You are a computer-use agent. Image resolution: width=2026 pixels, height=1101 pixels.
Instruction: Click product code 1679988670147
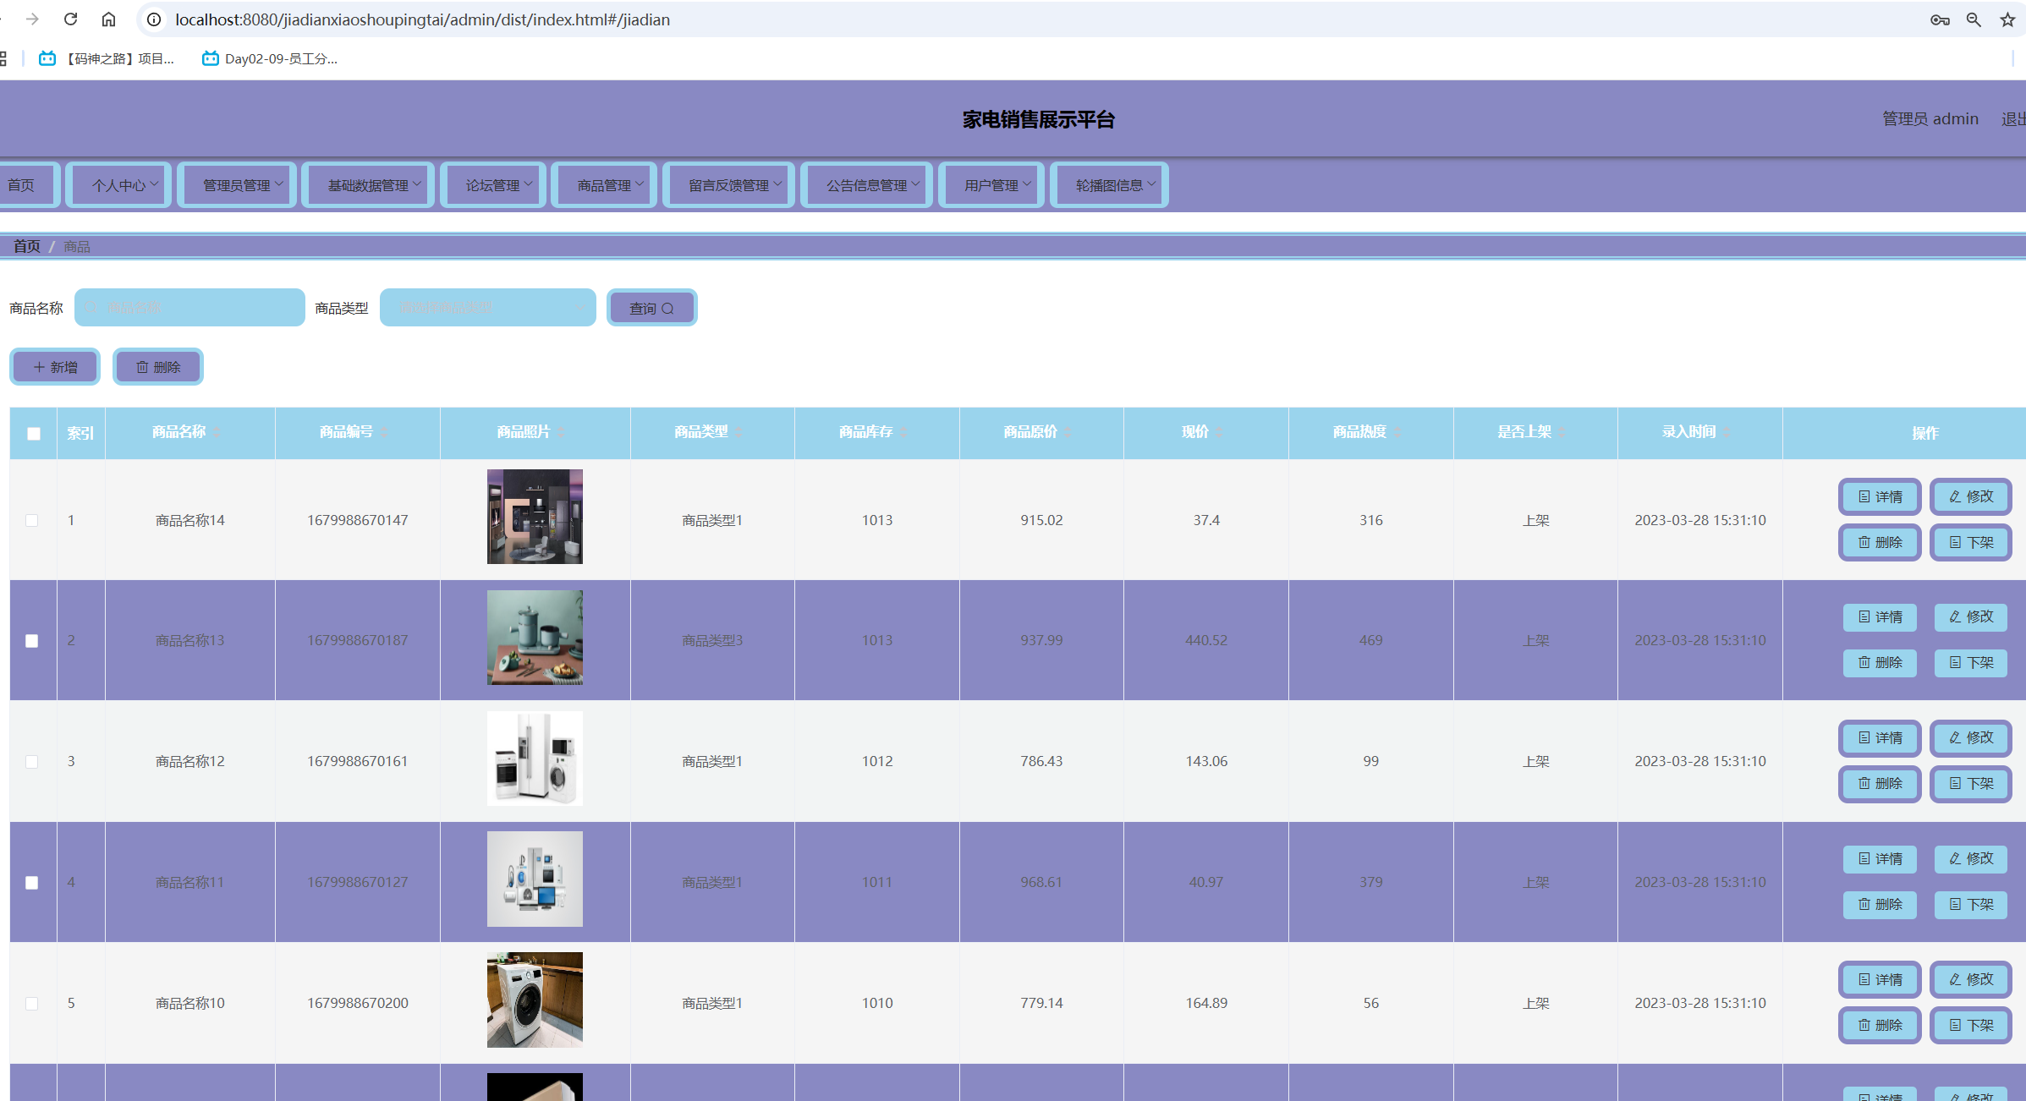[358, 520]
